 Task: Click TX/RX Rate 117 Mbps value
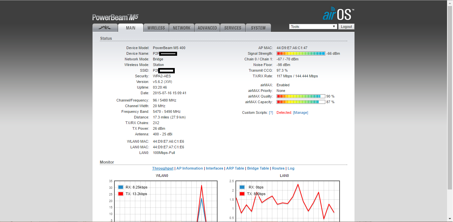(297, 76)
